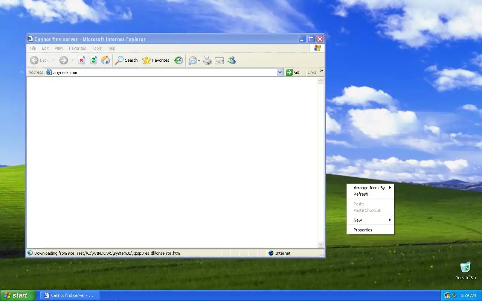Viewport: 482px width, 301px height.
Task: Click the status bar loading page icon
Action: 30,253
